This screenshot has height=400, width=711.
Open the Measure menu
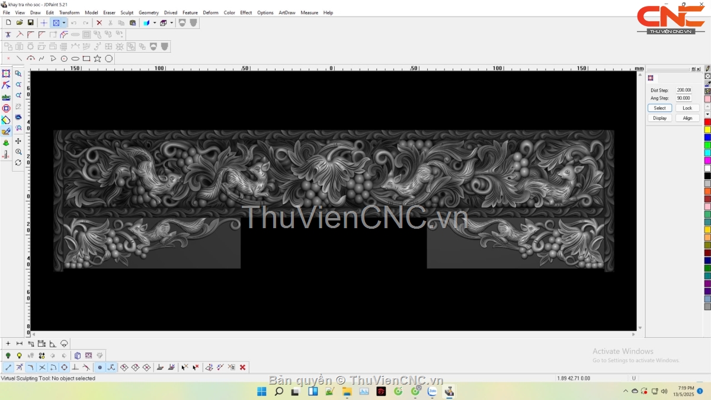pyautogui.click(x=309, y=12)
